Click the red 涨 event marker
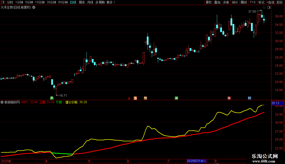 [x=229, y=98]
